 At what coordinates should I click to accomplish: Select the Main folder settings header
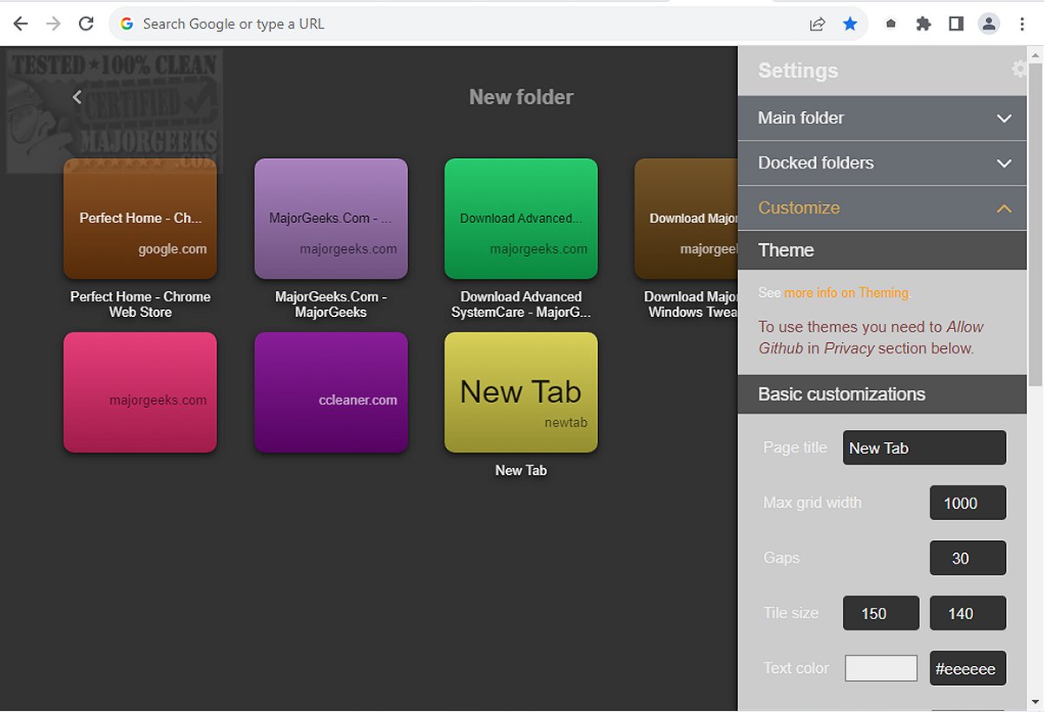coord(882,118)
